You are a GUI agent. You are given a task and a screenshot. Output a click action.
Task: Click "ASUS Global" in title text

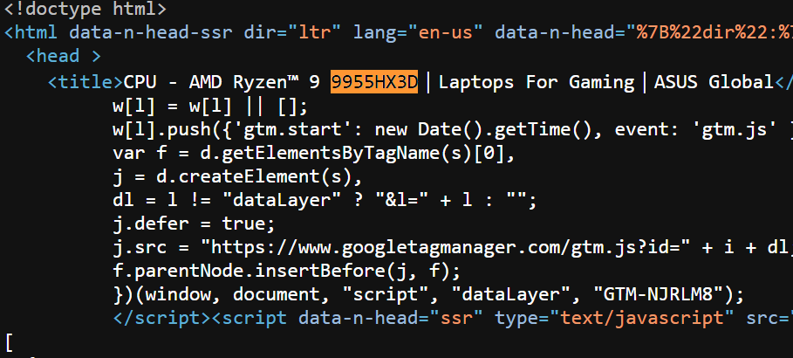[x=714, y=82]
